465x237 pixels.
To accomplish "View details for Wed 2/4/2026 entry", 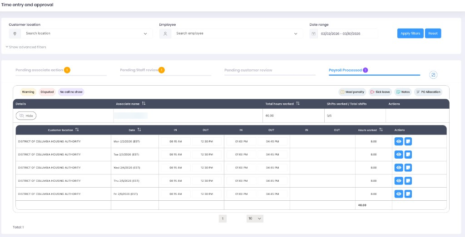I will pyautogui.click(x=399, y=168).
